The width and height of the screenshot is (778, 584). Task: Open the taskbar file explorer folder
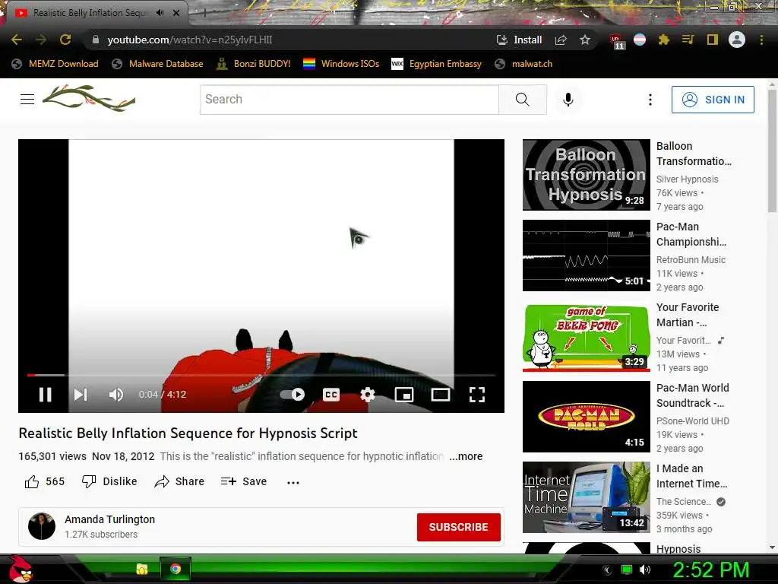[x=142, y=569]
